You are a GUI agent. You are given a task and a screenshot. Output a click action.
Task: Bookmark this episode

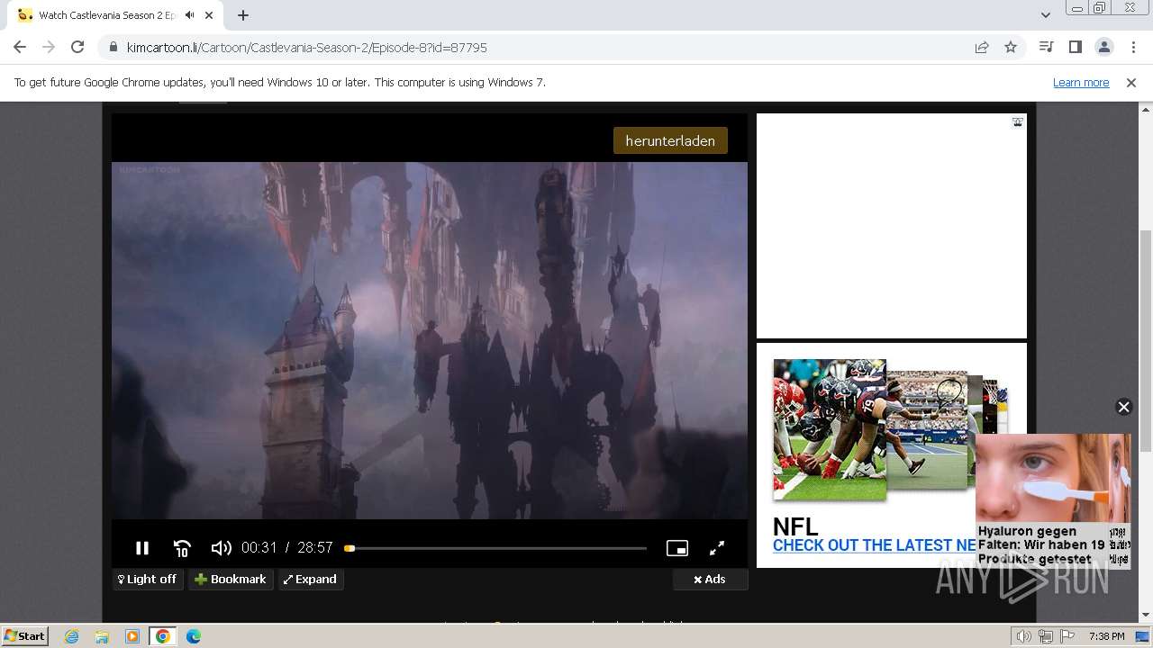(x=231, y=580)
